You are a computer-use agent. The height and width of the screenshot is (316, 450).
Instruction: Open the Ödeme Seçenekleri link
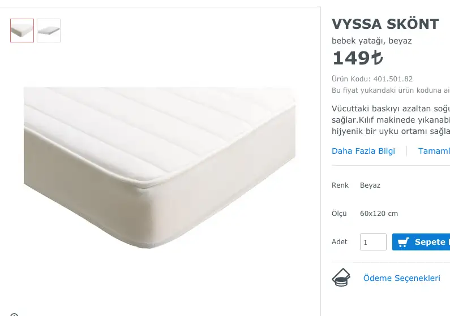click(x=402, y=278)
